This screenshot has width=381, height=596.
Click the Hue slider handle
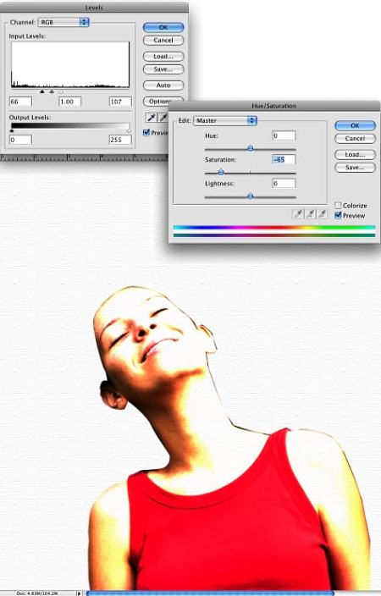[x=251, y=148]
